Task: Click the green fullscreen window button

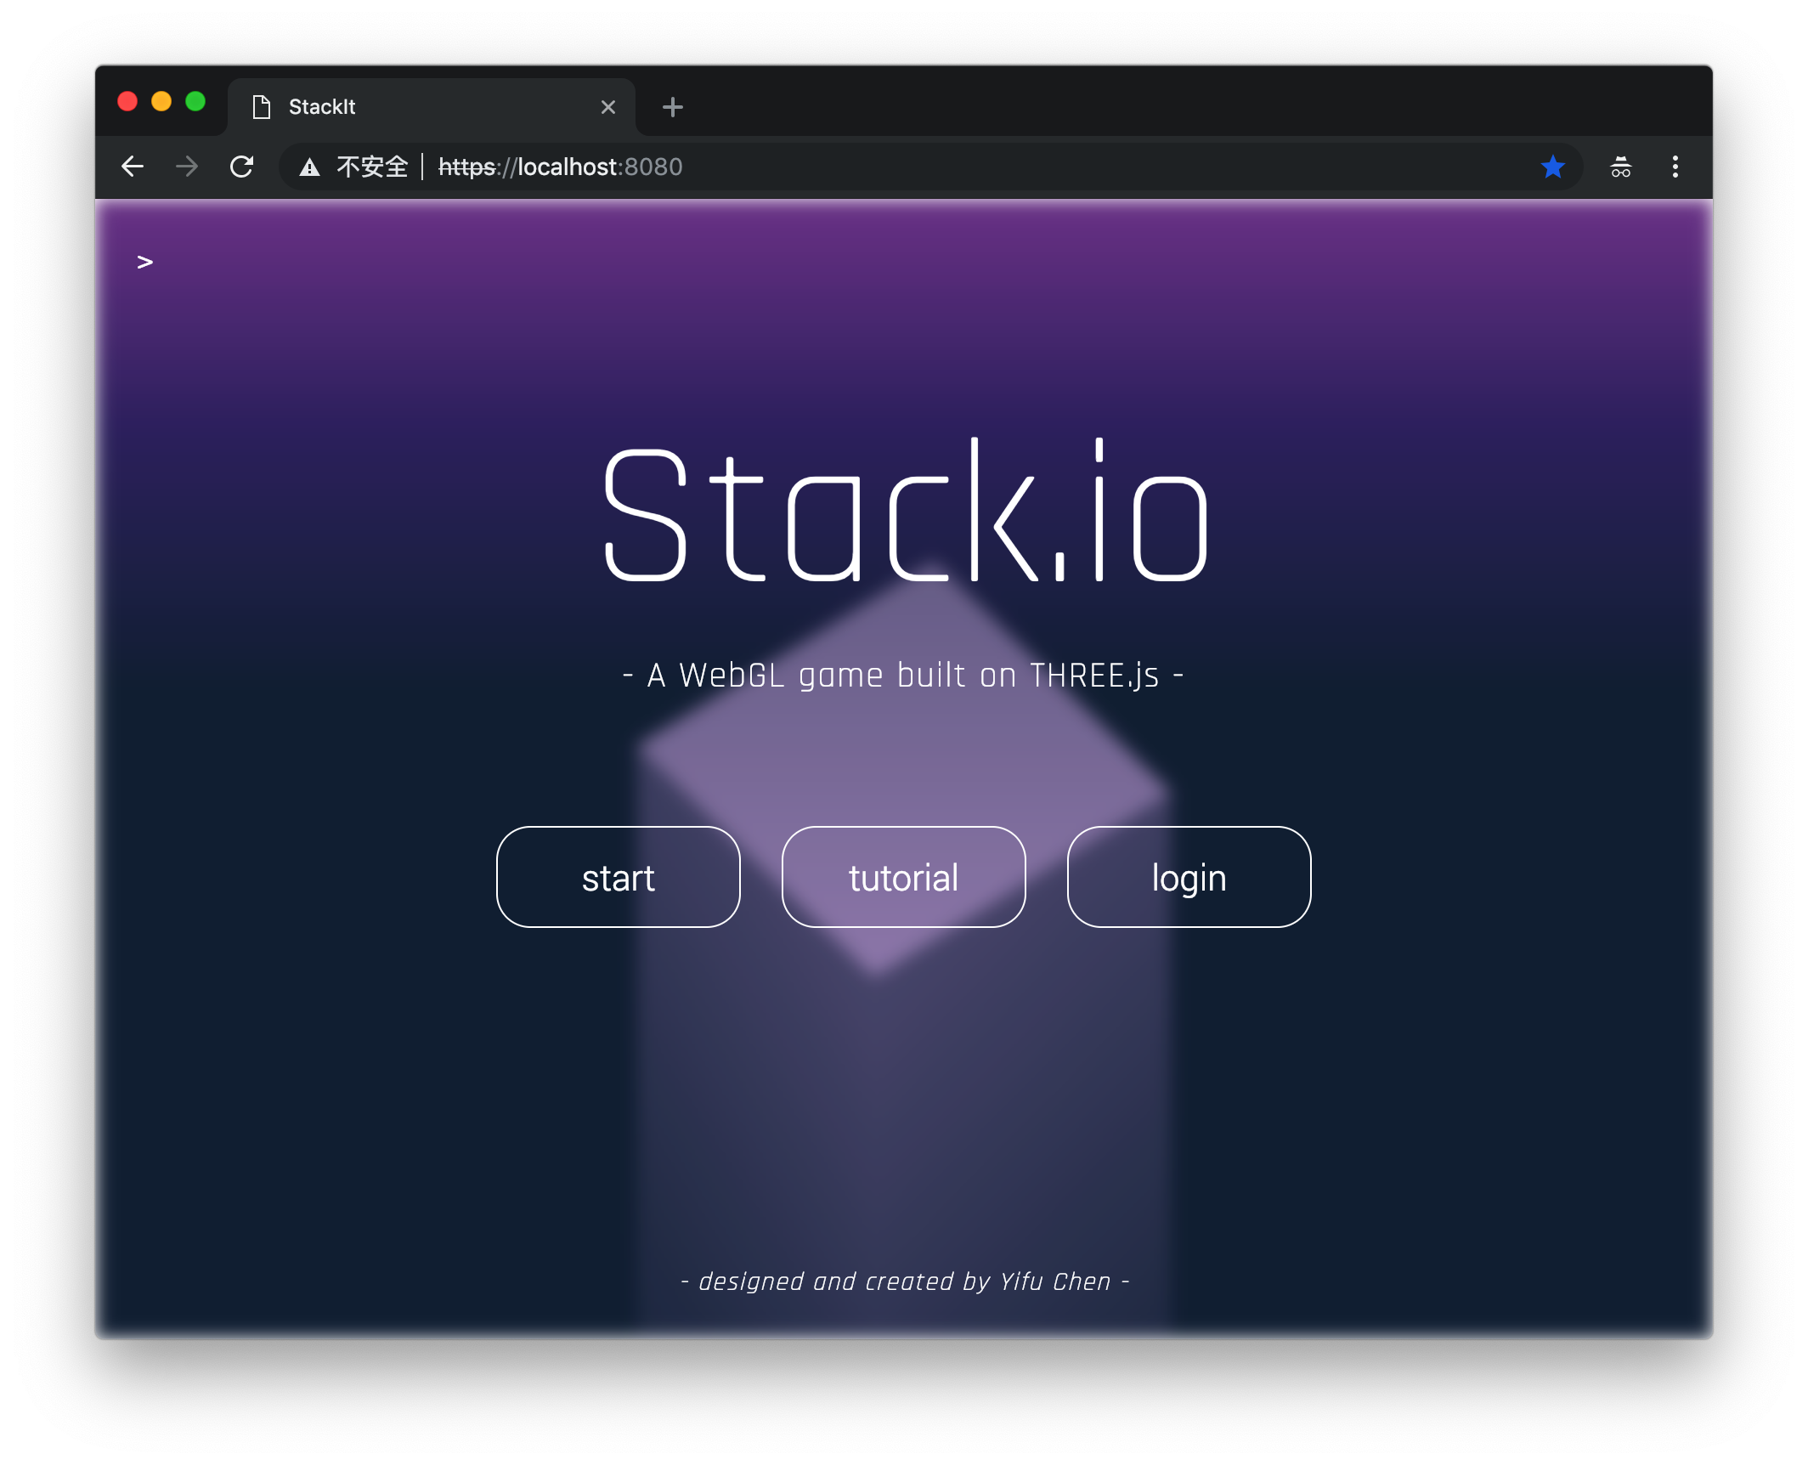Action: (195, 101)
